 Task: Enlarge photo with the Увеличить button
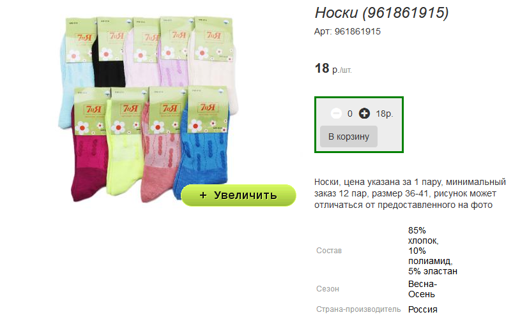click(x=238, y=195)
